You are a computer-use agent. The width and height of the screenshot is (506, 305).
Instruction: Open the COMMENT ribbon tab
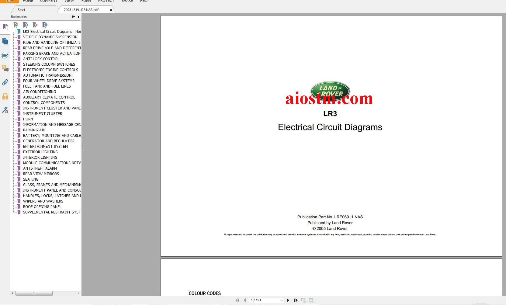[48, 1]
